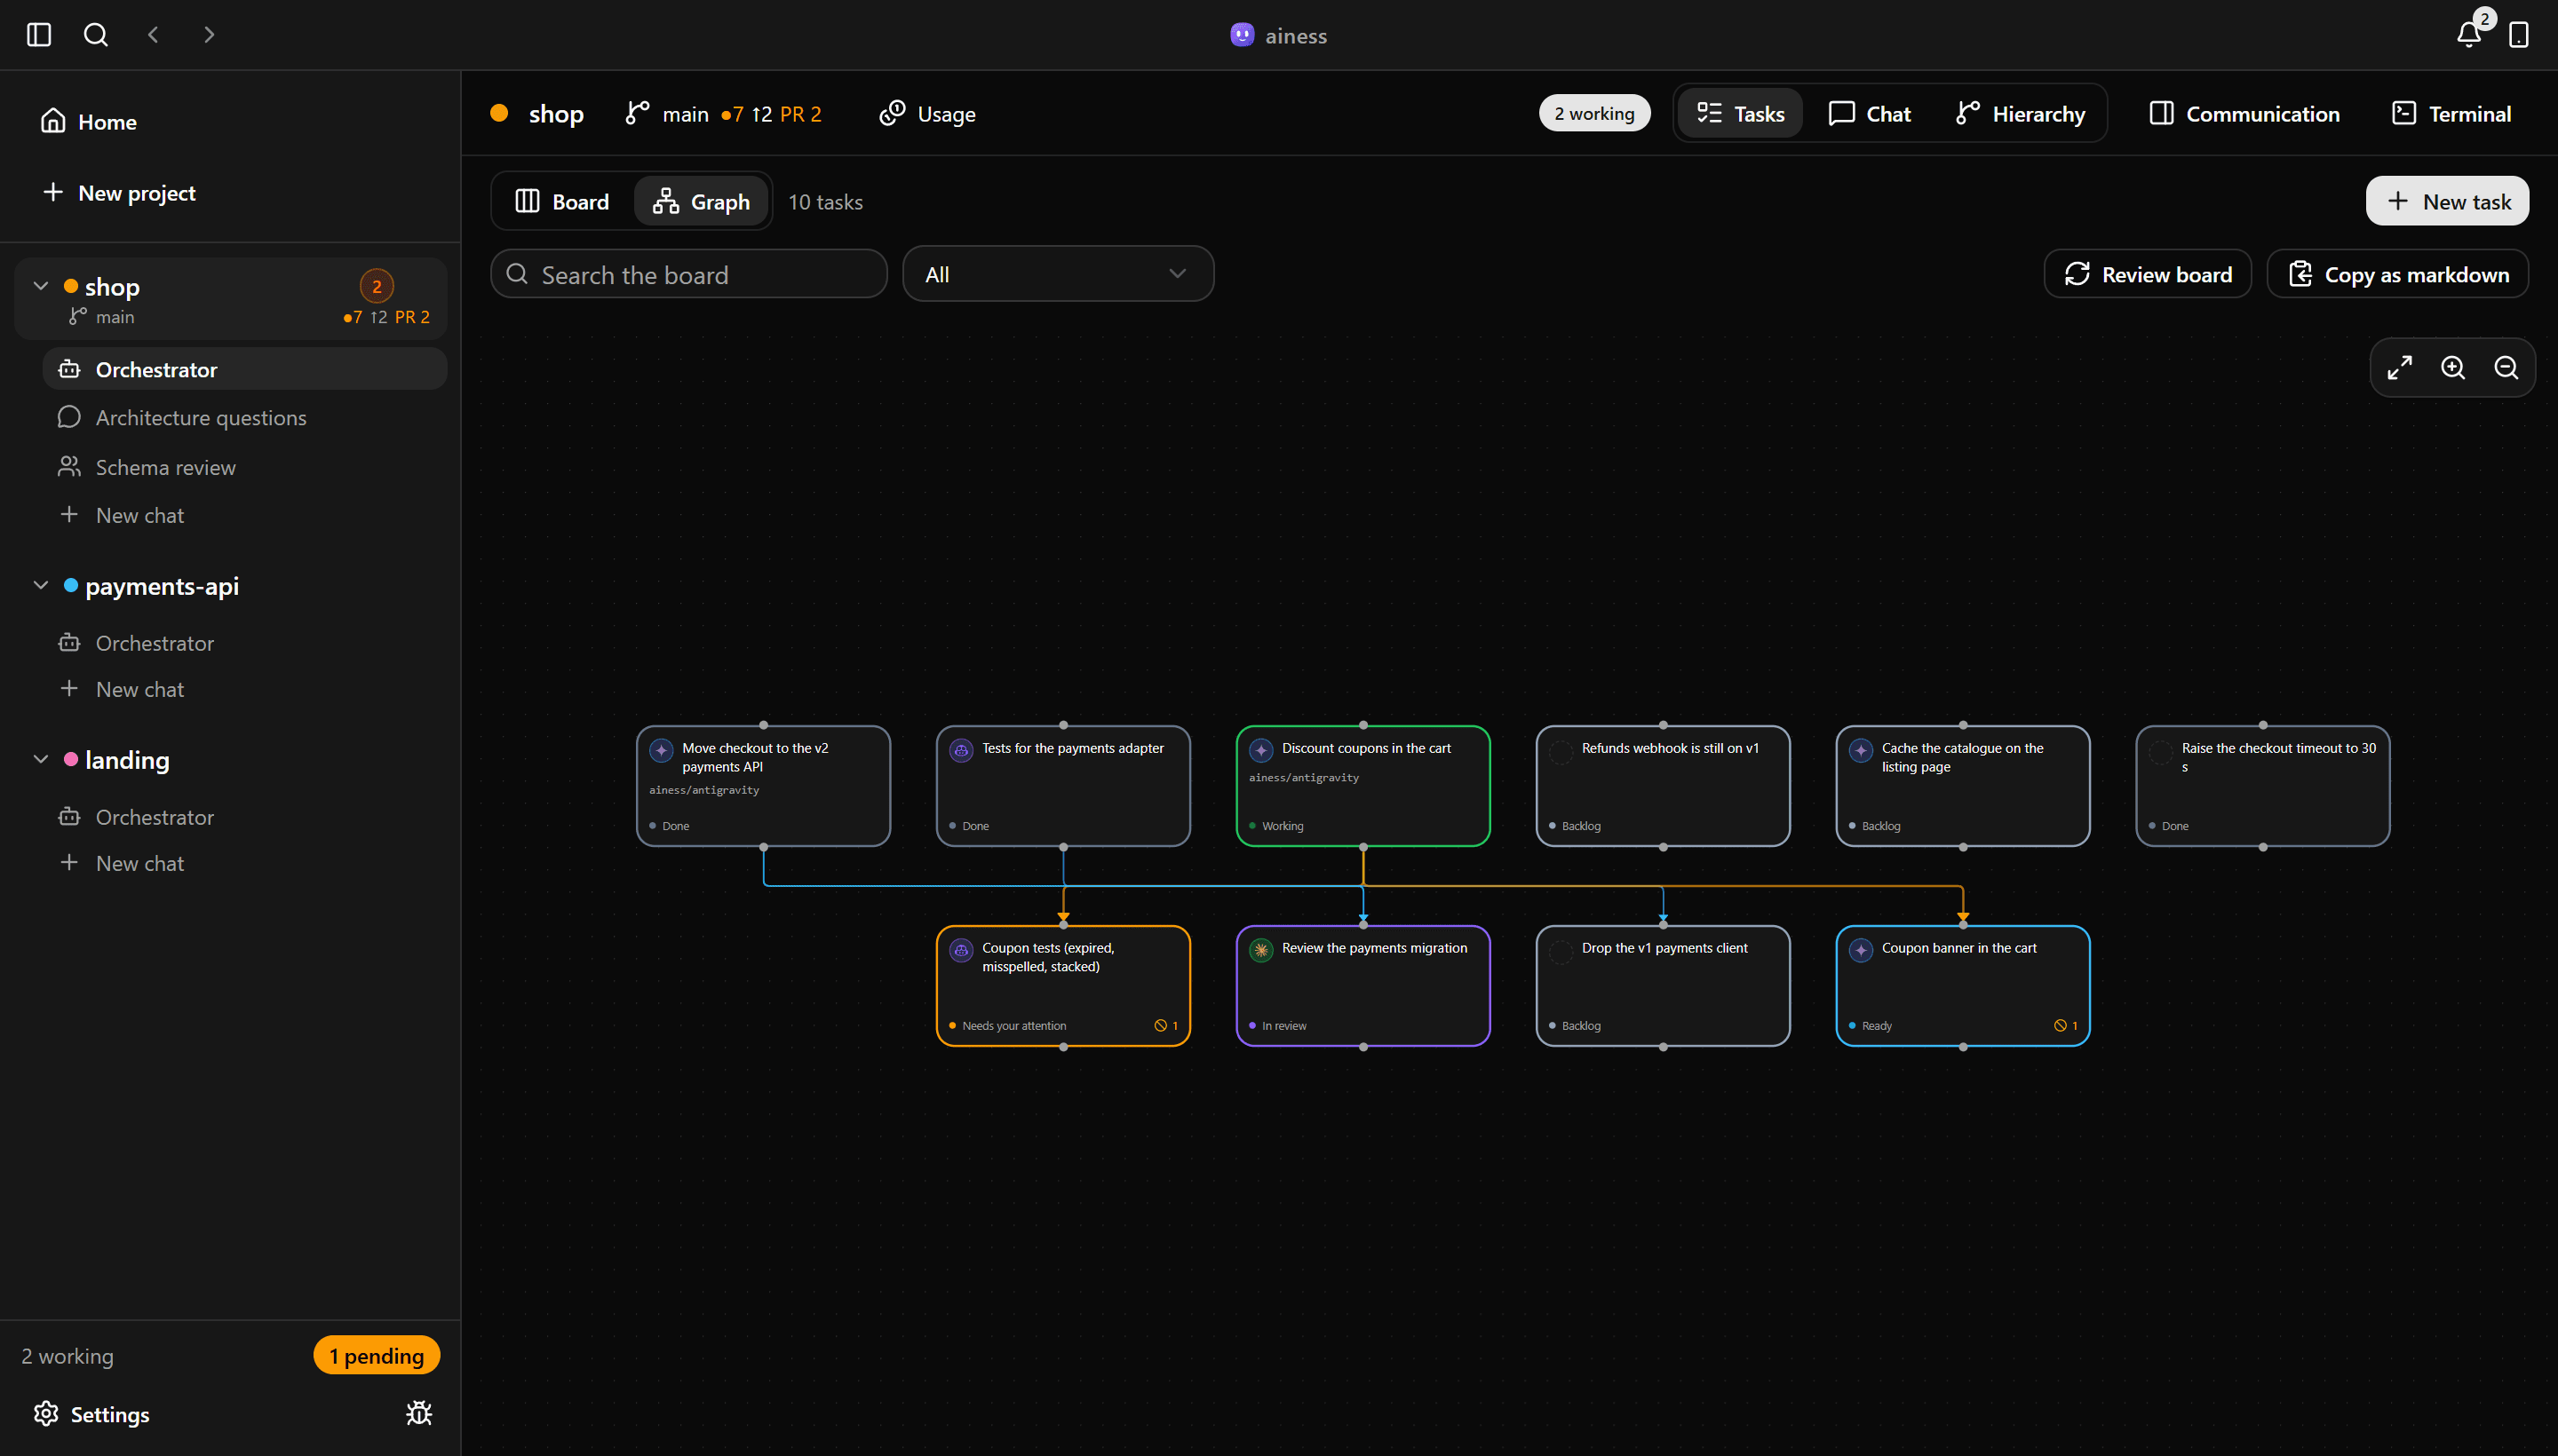Open the 1 pending badge
This screenshot has width=2558, height=1456.
pyautogui.click(x=377, y=1356)
